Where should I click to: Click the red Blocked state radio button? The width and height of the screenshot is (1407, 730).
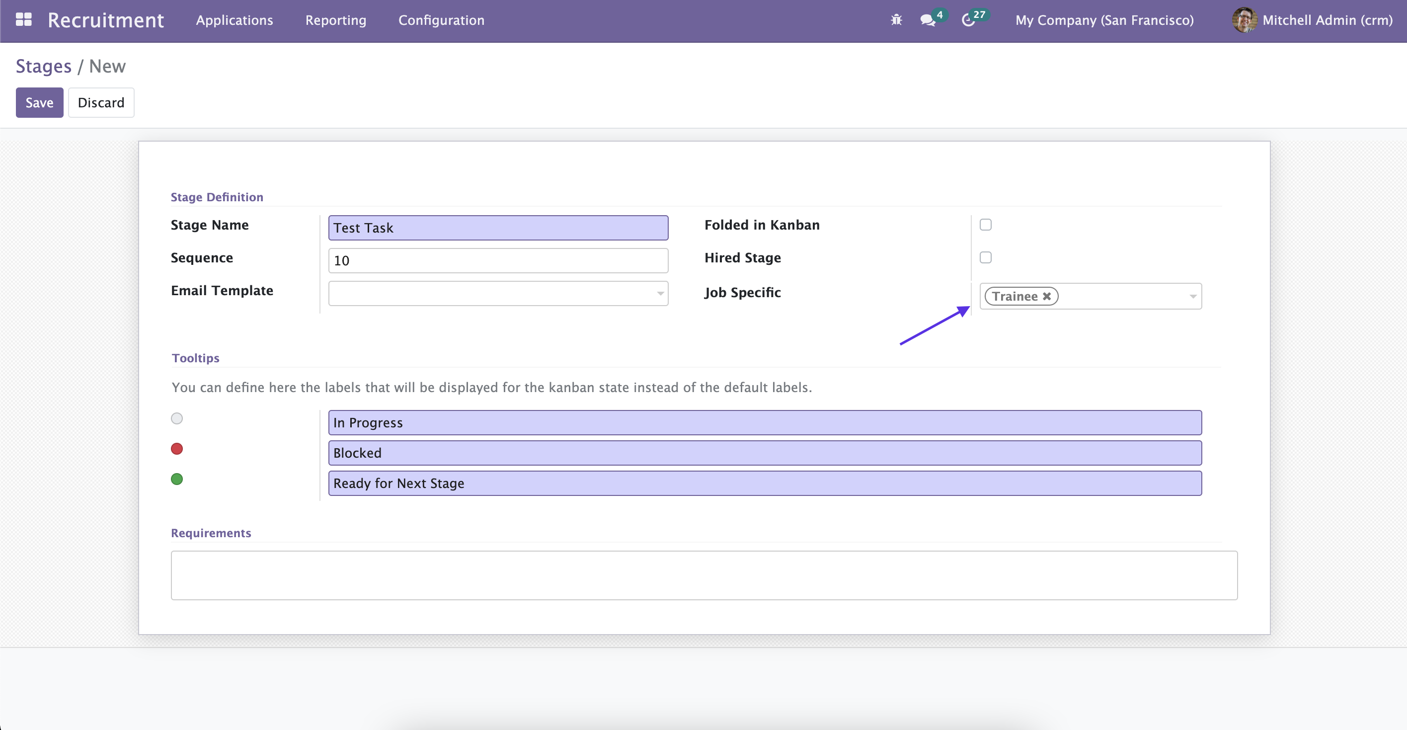click(177, 449)
